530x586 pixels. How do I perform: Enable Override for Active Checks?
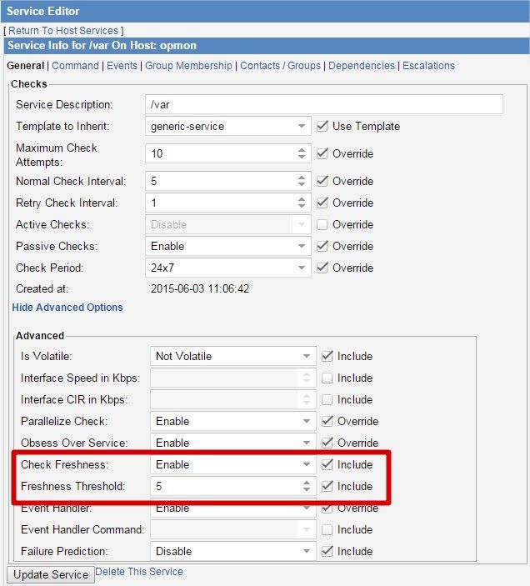[x=322, y=224]
